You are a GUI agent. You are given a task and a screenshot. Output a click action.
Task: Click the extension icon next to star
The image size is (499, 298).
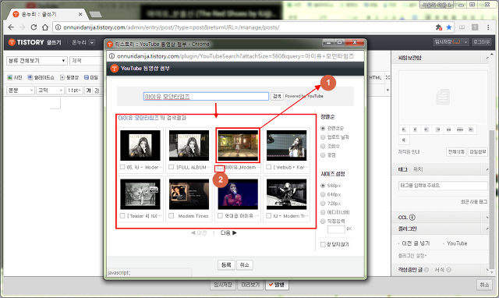tap(439, 27)
